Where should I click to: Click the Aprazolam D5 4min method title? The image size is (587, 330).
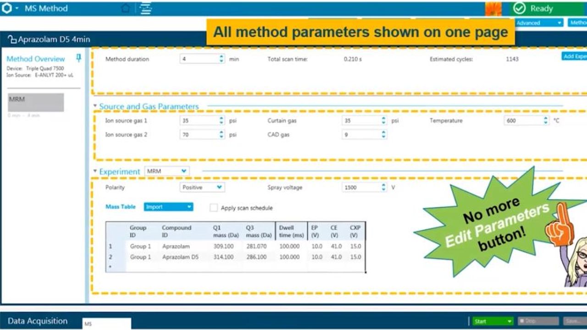point(54,40)
